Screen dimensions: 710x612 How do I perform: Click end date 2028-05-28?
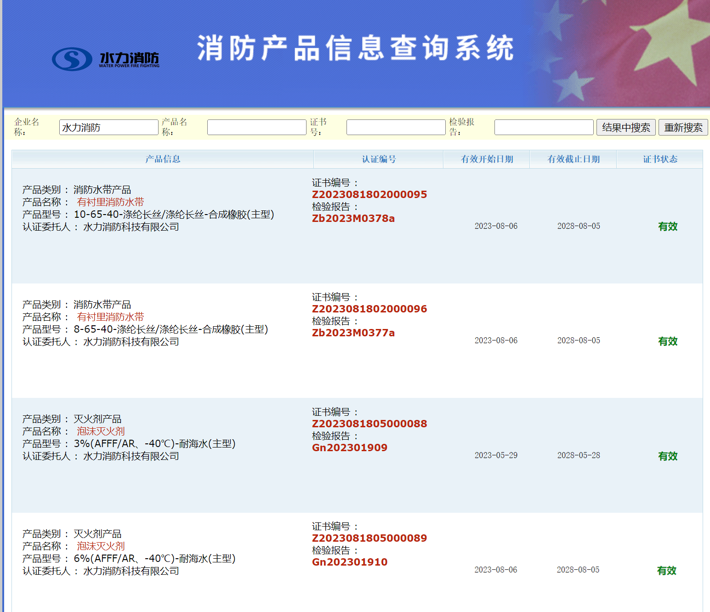(x=579, y=455)
